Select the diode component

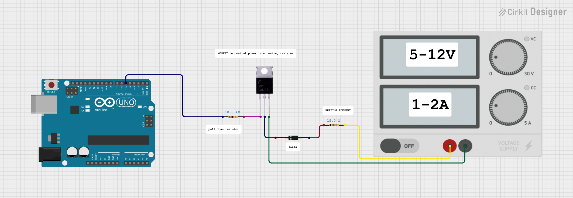(x=293, y=138)
